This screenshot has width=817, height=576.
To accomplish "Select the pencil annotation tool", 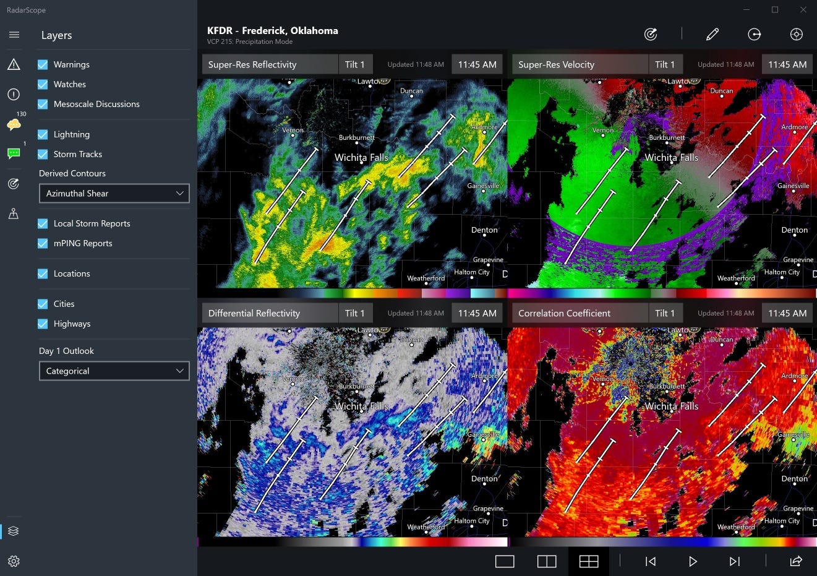I will [712, 34].
